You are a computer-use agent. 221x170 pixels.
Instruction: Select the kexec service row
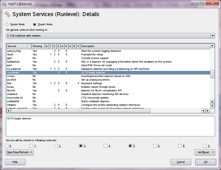(x=108, y=87)
